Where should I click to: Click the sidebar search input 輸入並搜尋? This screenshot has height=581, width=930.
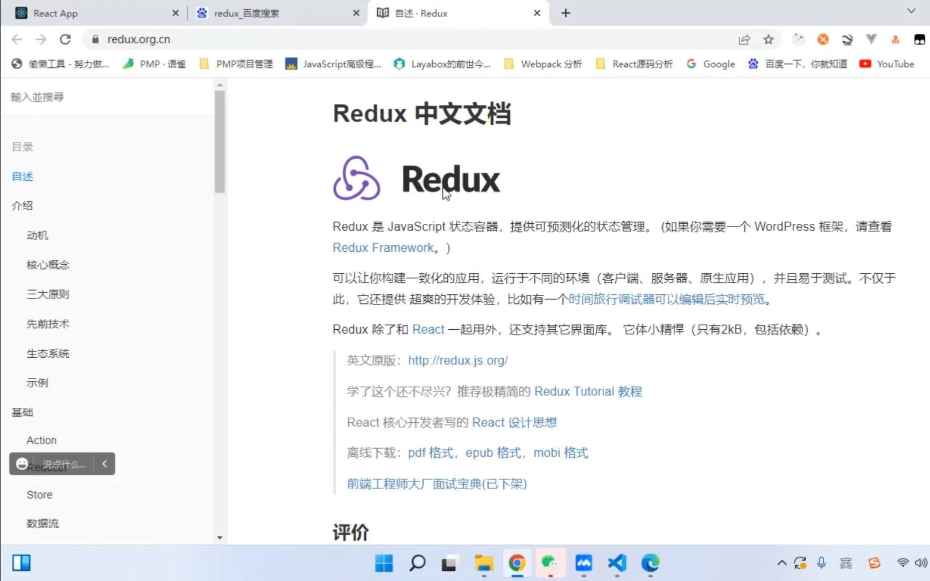[108, 97]
